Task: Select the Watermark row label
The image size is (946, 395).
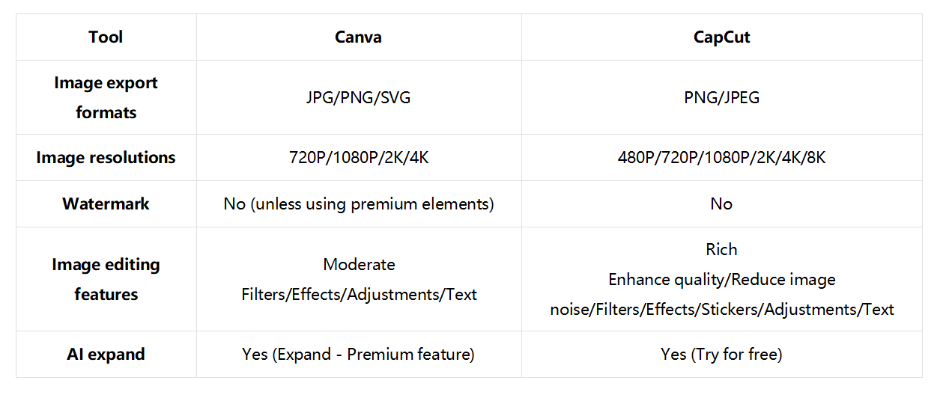Action: [106, 203]
